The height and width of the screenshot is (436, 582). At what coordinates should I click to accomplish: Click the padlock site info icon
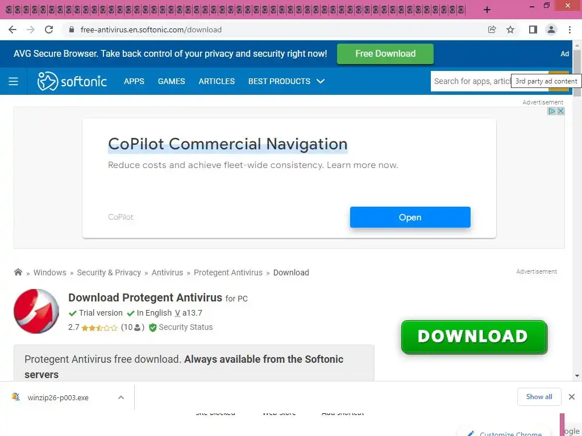72,30
